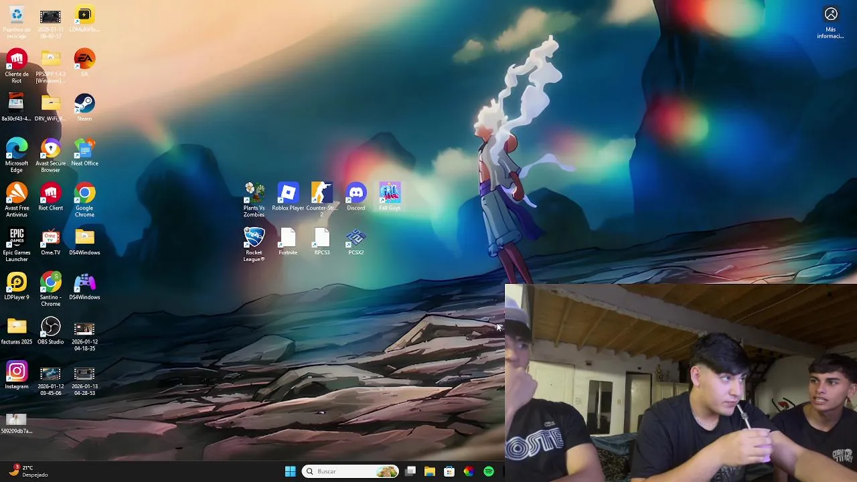Select the 589209db7a image file
This screenshot has width=857, height=482.
pos(17,423)
